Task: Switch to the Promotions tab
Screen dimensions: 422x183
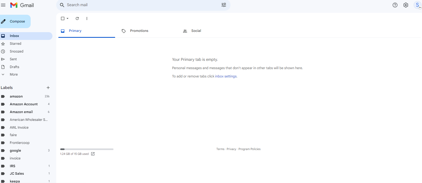Action: tap(148, 31)
